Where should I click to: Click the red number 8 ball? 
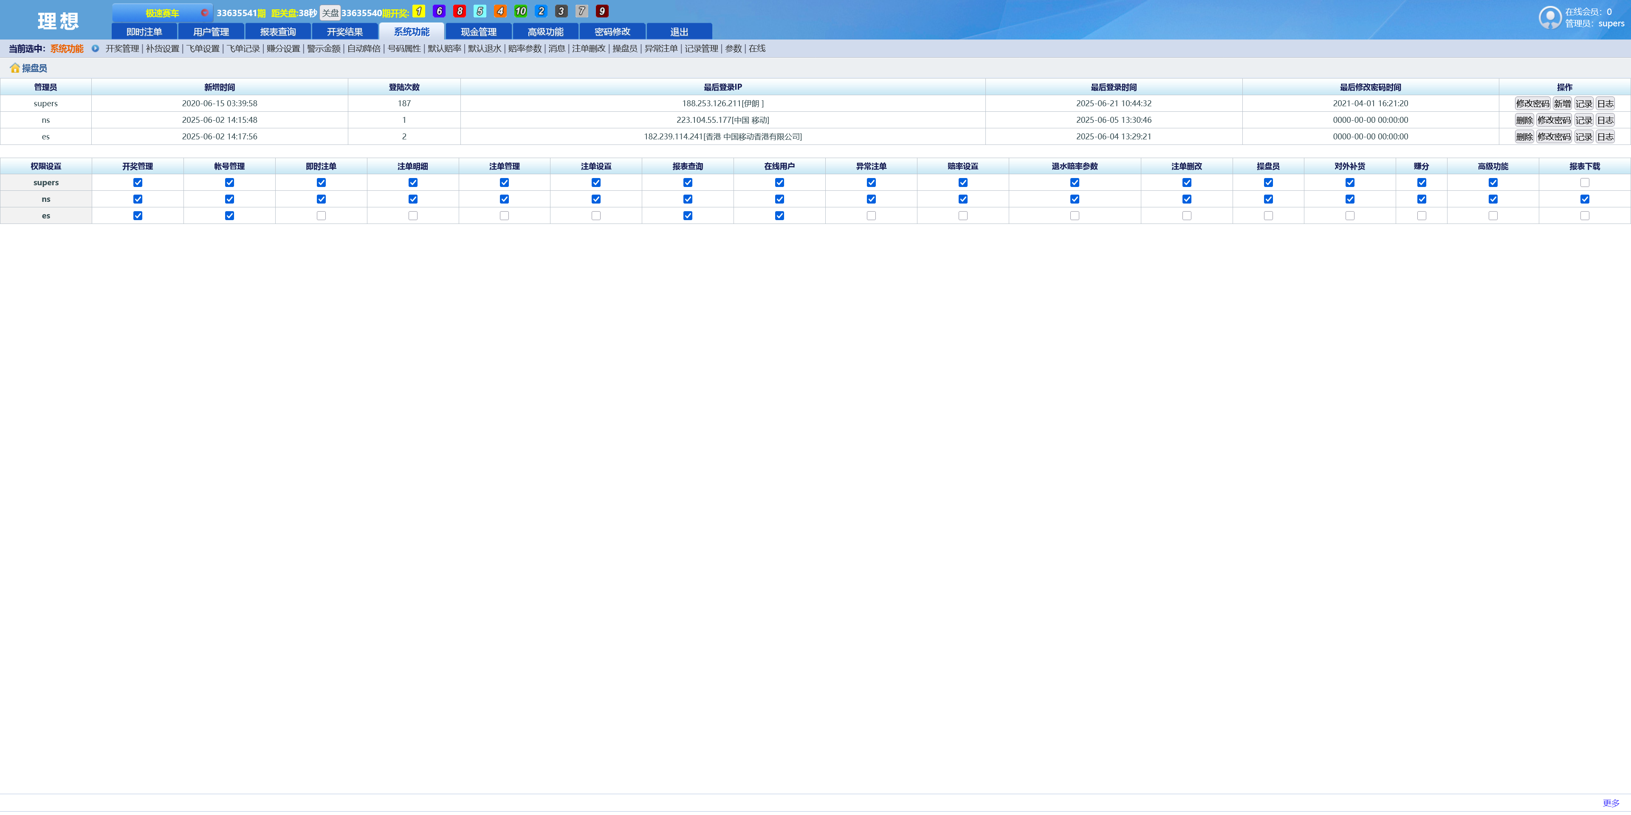pyautogui.click(x=460, y=11)
